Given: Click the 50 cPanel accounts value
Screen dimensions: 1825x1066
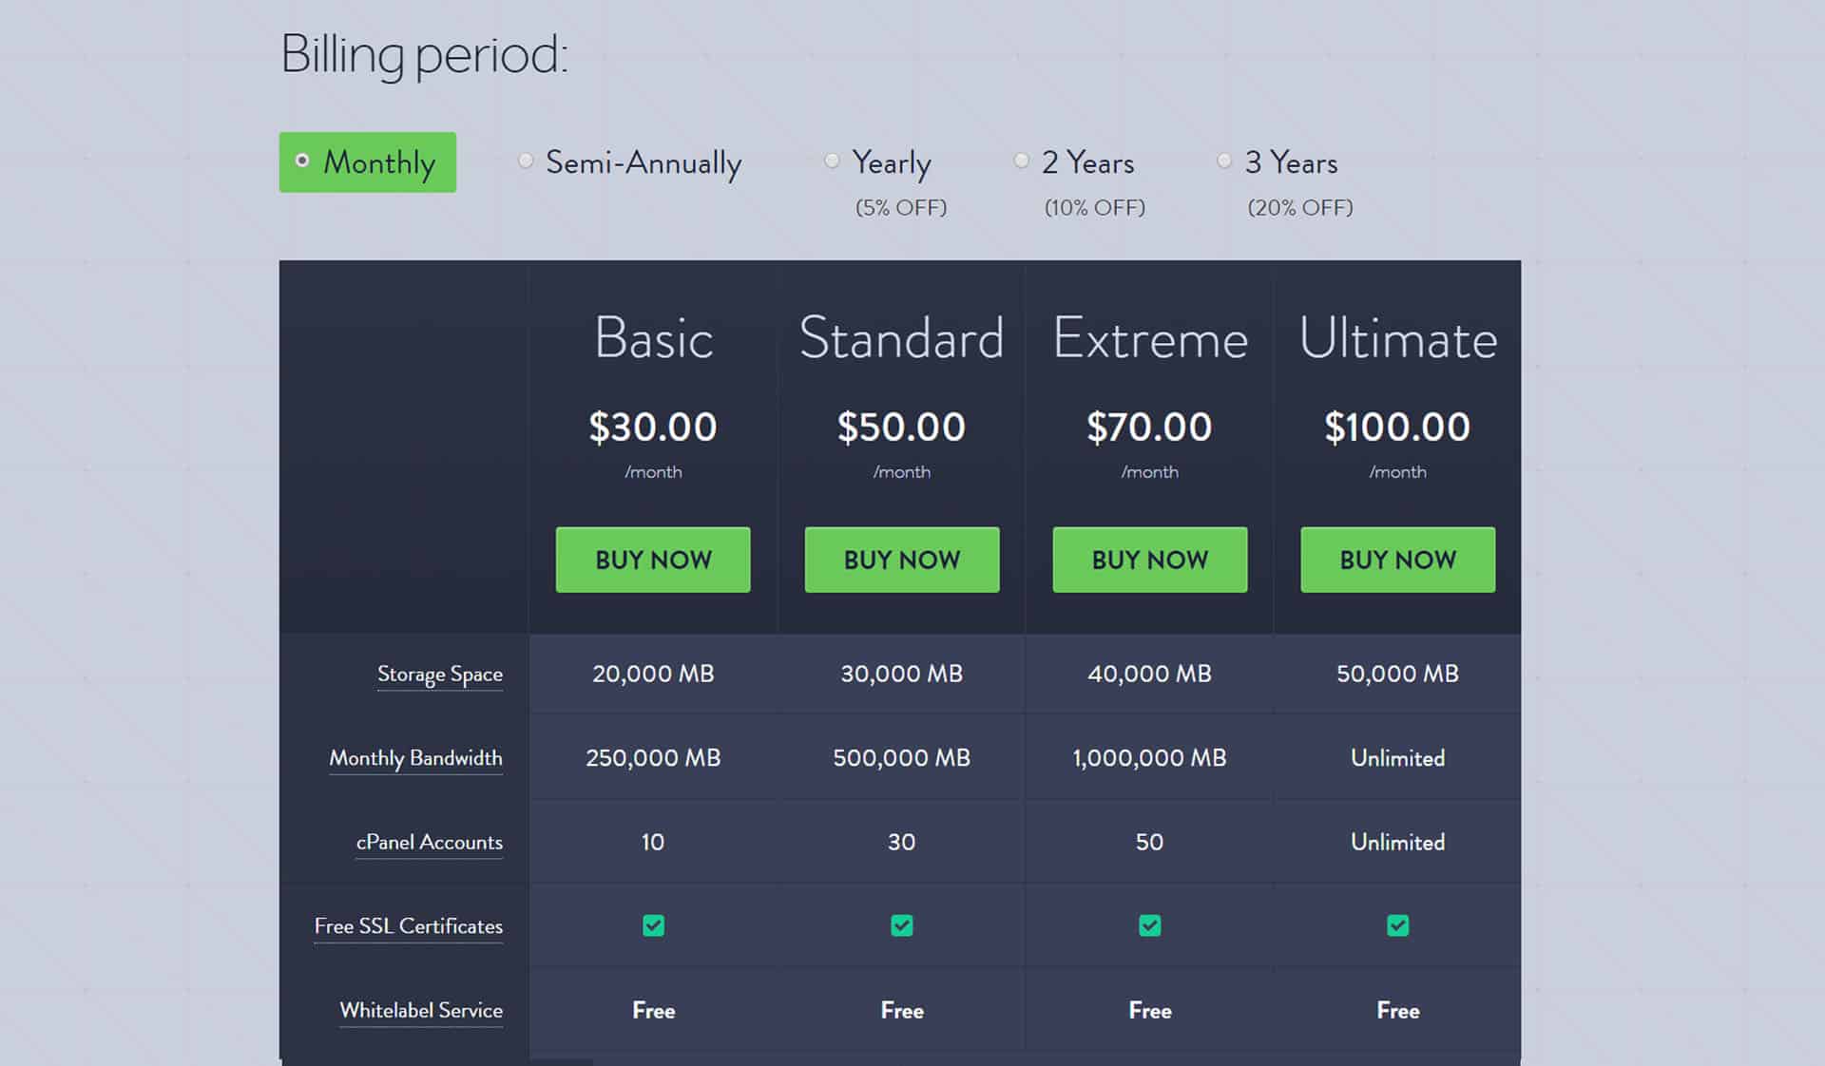Looking at the screenshot, I should (1150, 842).
